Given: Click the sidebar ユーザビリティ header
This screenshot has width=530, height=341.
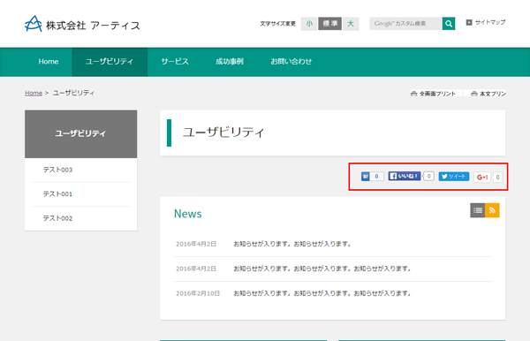Looking at the screenshot, I should pyautogui.click(x=80, y=133).
